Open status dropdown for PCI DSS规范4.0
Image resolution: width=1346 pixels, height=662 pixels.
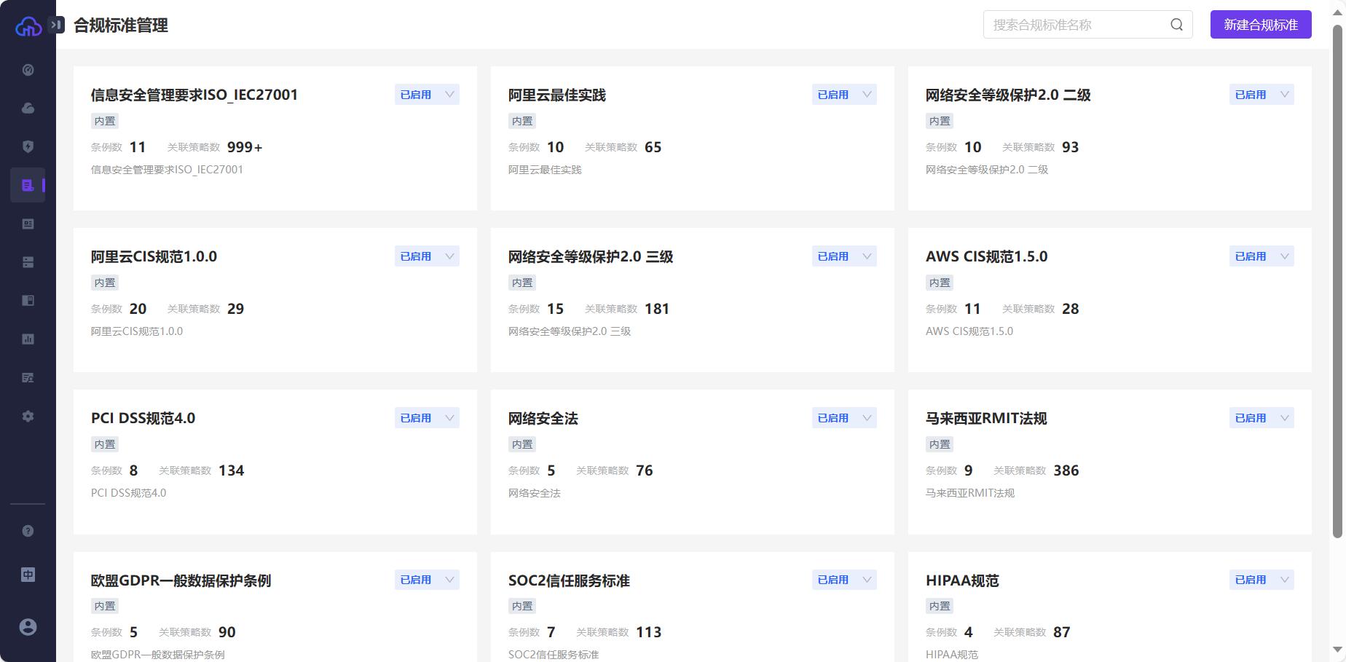(x=427, y=418)
